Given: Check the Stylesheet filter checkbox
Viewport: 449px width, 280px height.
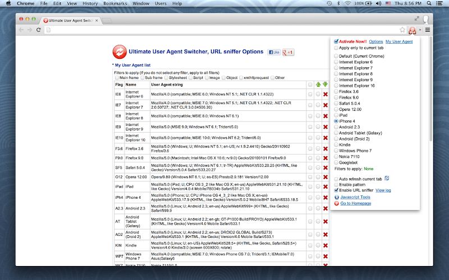Looking at the screenshot, I should [x=166, y=78].
